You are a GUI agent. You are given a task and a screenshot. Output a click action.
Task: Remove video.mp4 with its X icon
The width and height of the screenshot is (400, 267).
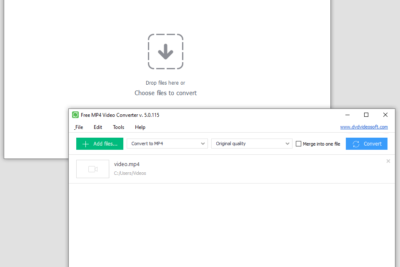click(388, 161)
